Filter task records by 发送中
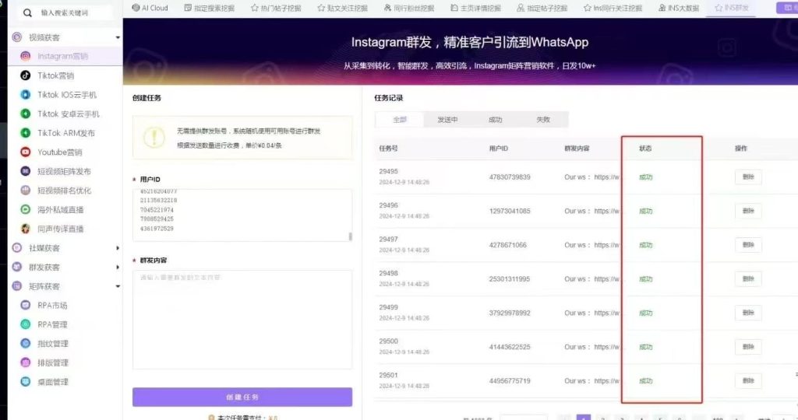The width and height of the screenshot is (798, 420). pyautogui.click(x=447, y=120)
